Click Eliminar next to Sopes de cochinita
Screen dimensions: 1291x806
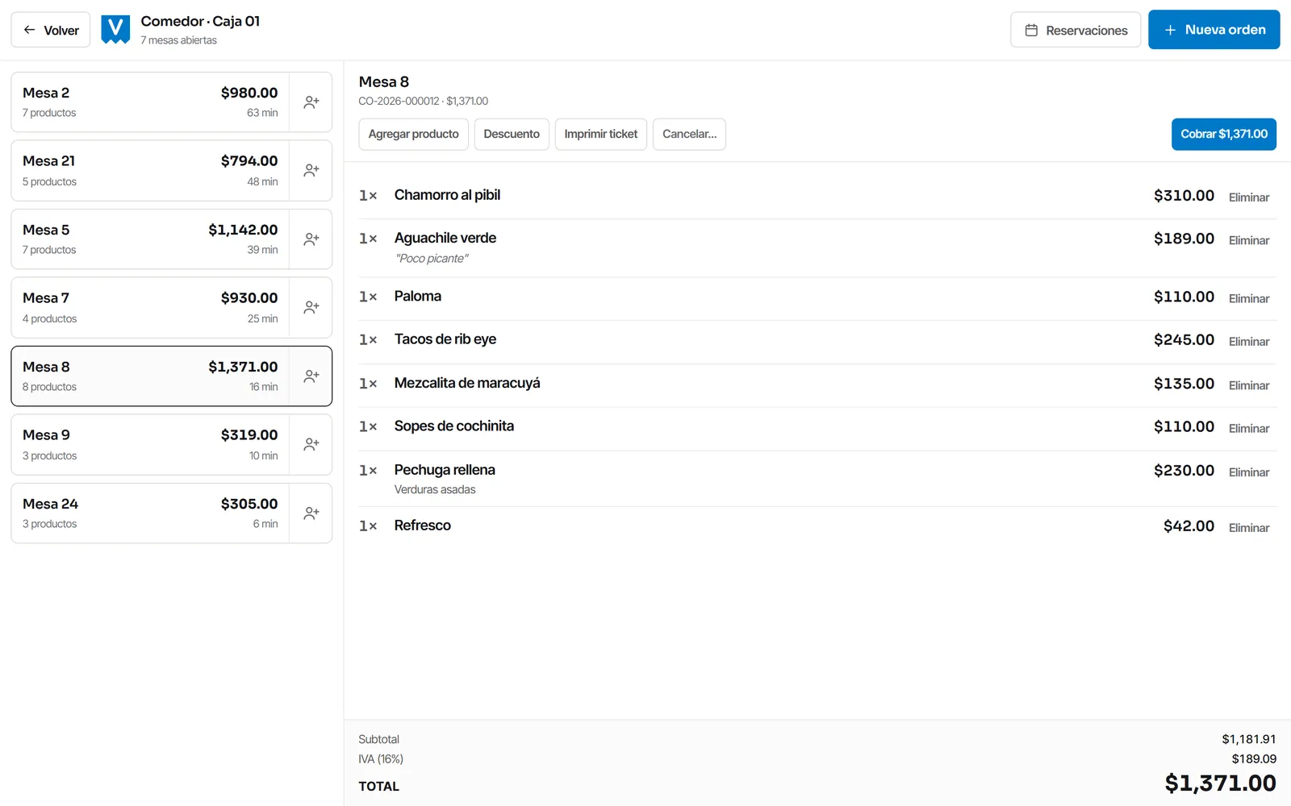click(x=1248, y=429)
